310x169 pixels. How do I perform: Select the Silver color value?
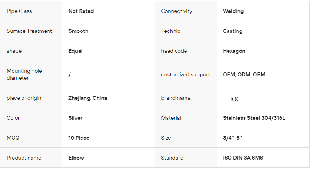[75, 118]
